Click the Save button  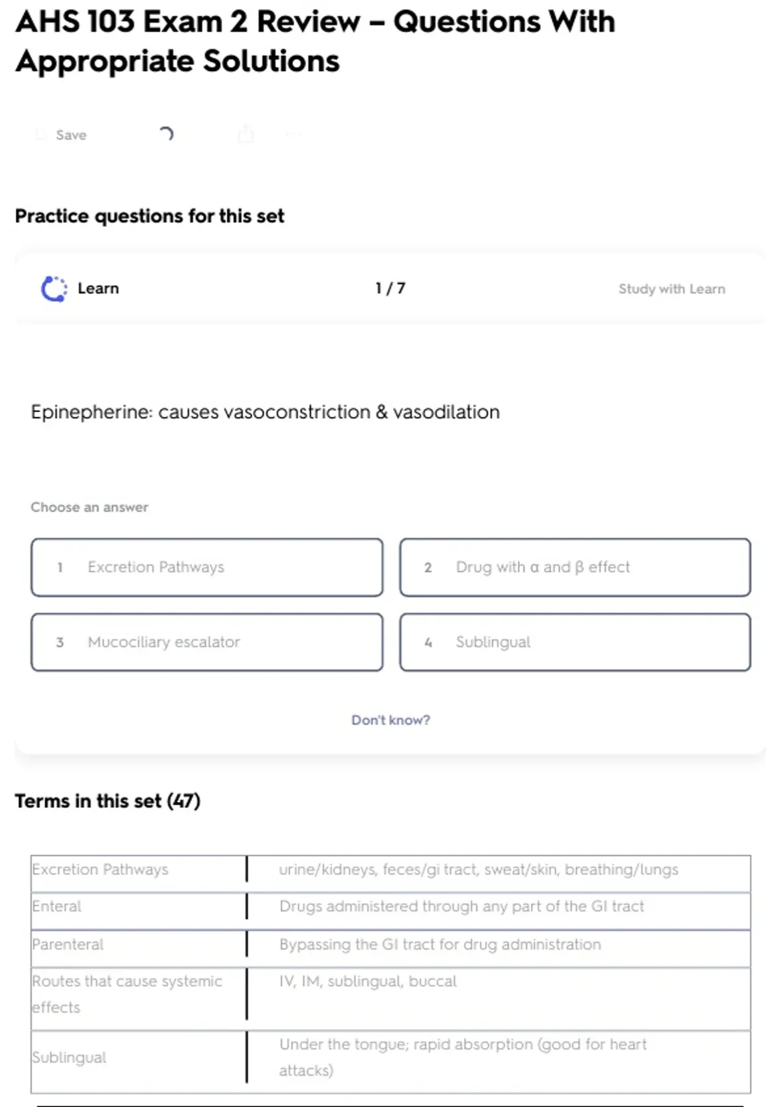[x=62, y=135]
